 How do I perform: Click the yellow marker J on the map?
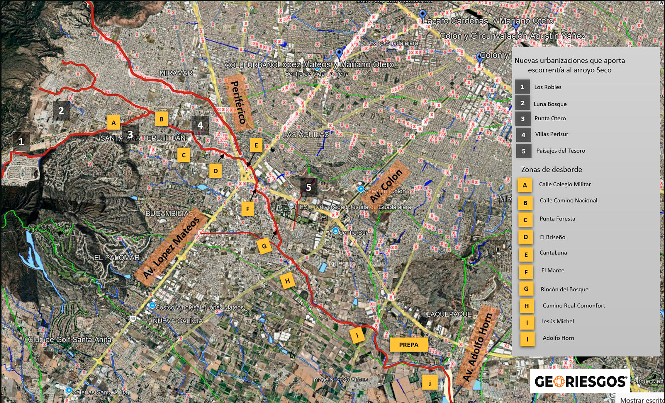(x=430, y=383)
